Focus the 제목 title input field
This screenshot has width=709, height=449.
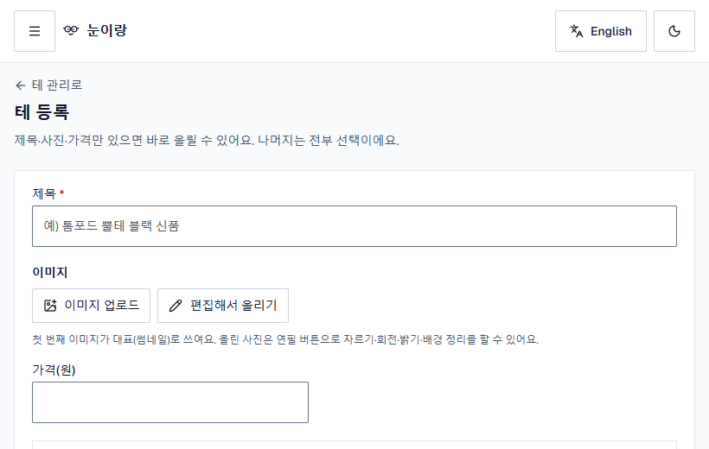(x=354, y=226)
